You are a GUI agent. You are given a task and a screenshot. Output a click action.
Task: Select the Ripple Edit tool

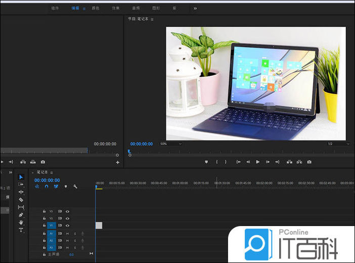[21, 192]
